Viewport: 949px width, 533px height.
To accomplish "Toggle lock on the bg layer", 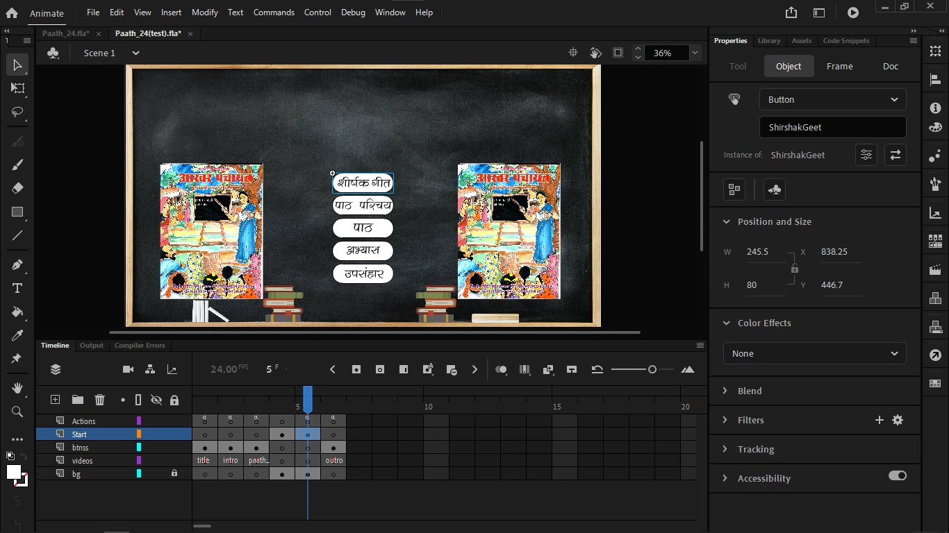I will coord(174,473).
